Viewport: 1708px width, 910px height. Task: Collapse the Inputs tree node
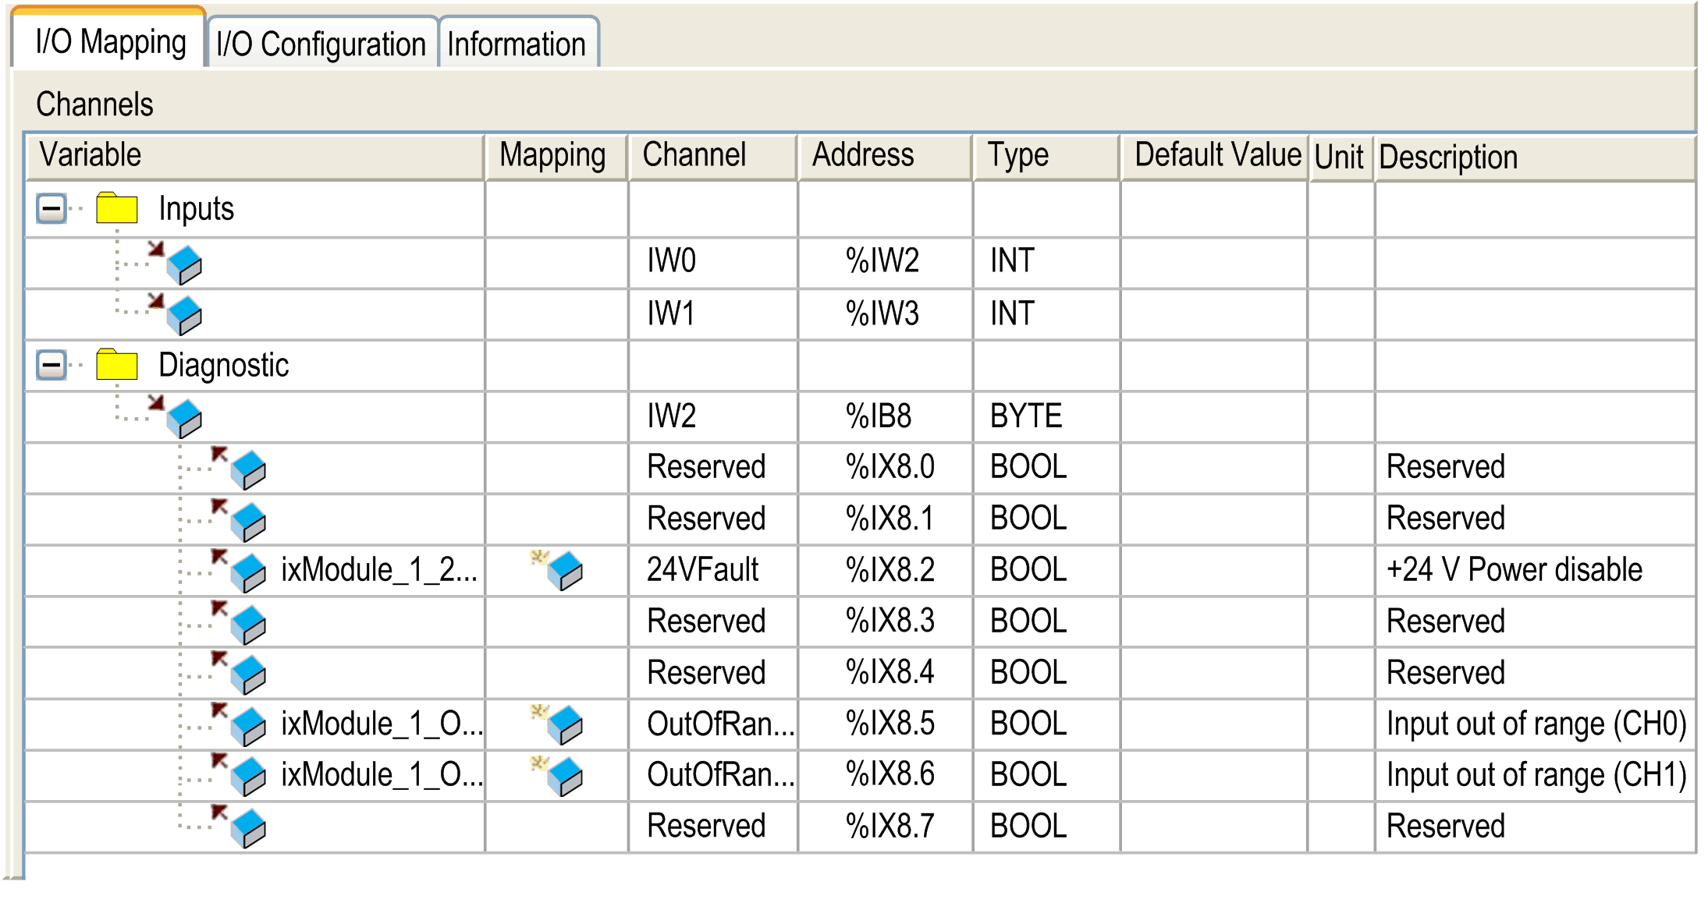click(x=51, y=209)
